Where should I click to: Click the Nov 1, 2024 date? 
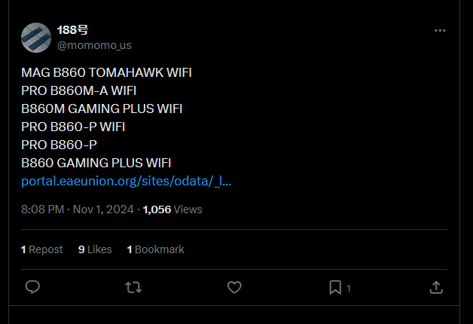[x=103, y=209]
